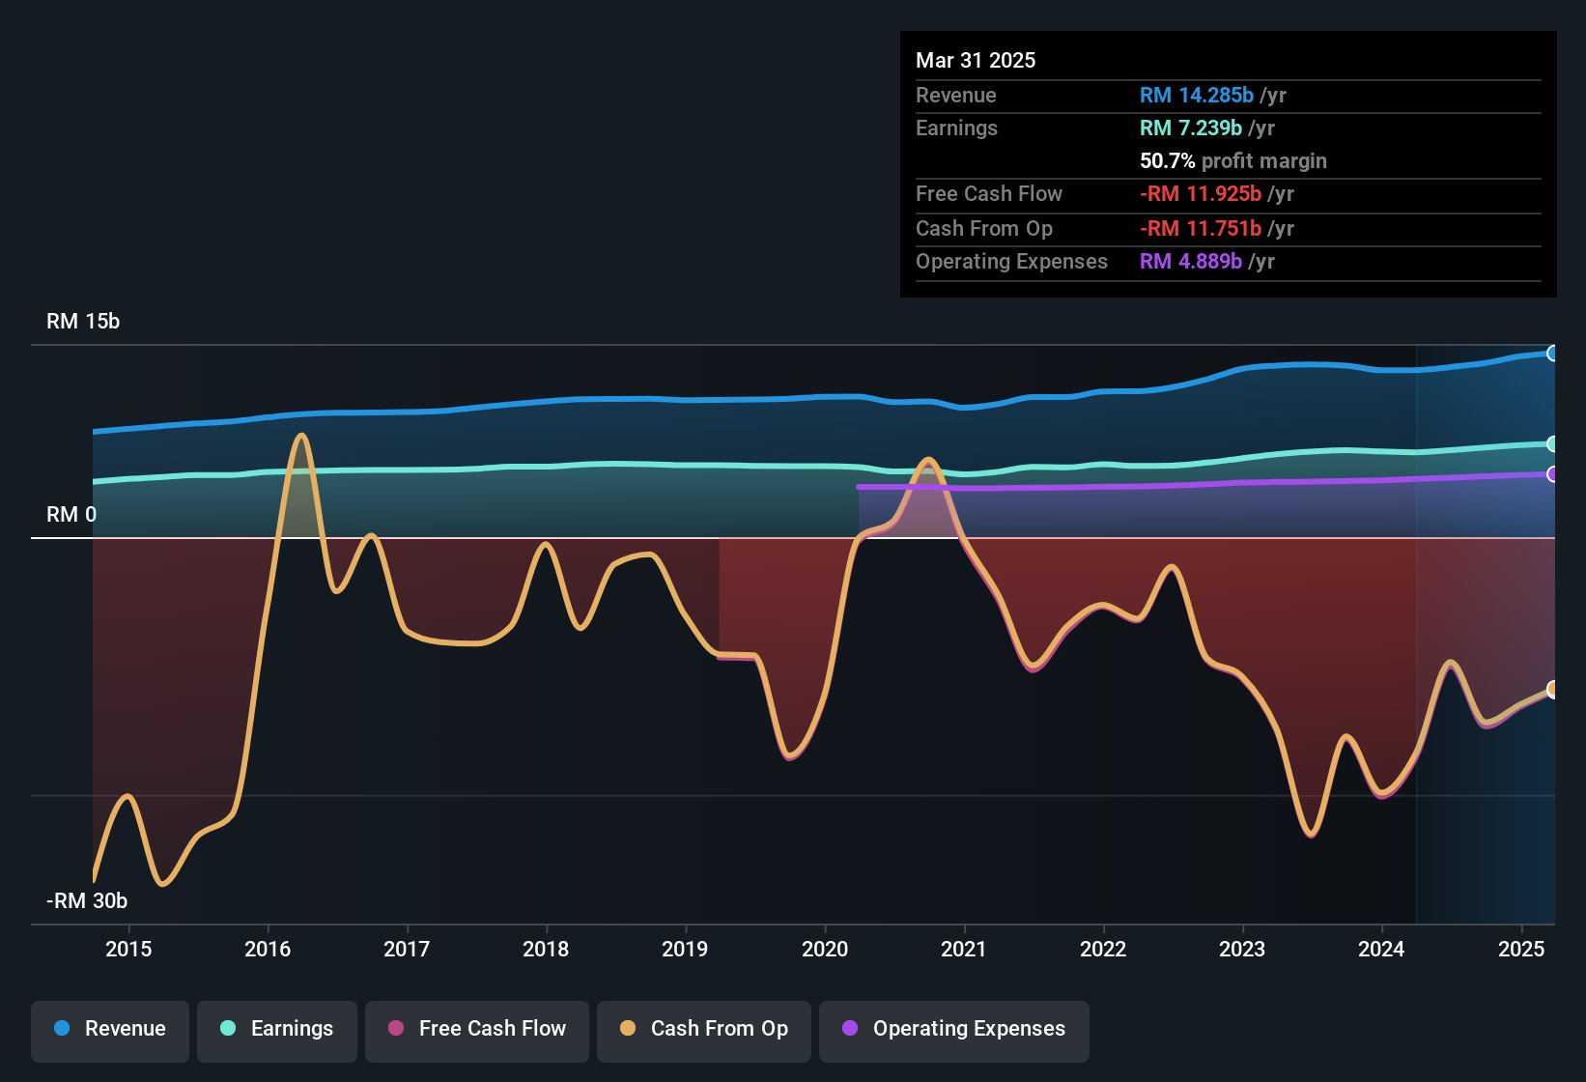This screenshot has height=1082, width=1586.
Task: Select the 2020 year label on axis
Action: pos(827,950)
